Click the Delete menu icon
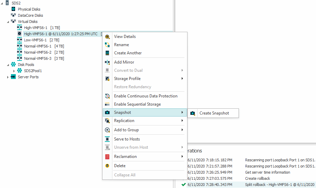 (107, 166)
